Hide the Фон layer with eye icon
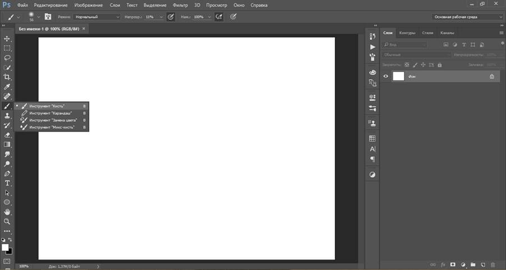506x270 pixels. tap(385, 76)
